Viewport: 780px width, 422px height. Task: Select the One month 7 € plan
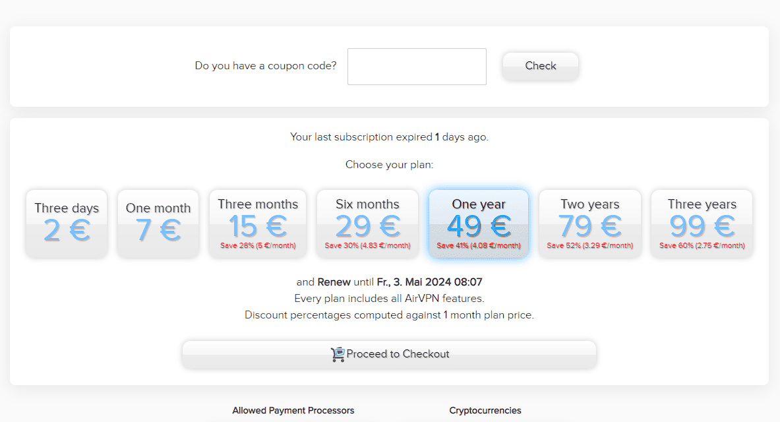pos(158,223)
